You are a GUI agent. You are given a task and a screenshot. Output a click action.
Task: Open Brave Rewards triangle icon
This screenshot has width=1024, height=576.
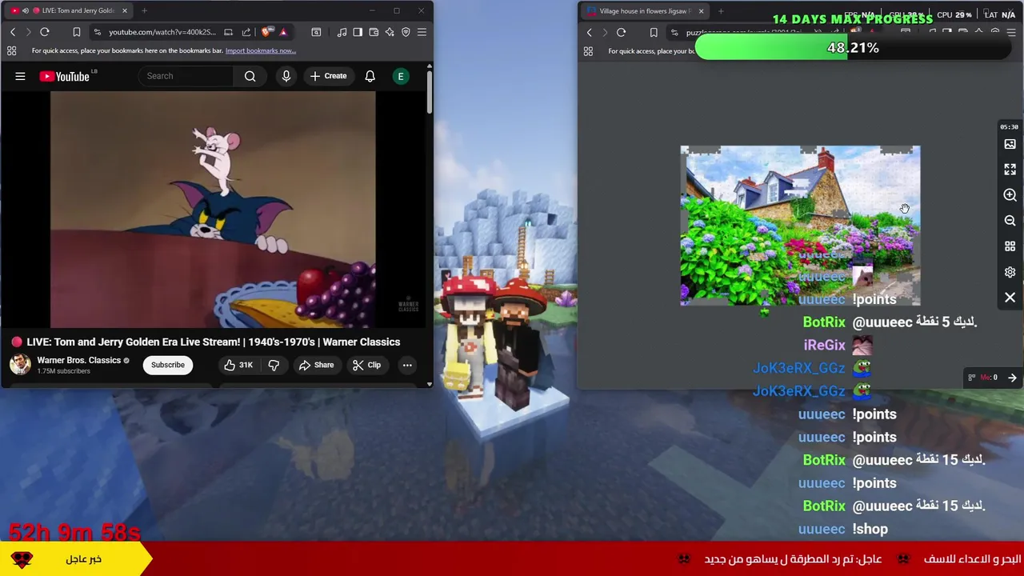click(x=283, y=32)
